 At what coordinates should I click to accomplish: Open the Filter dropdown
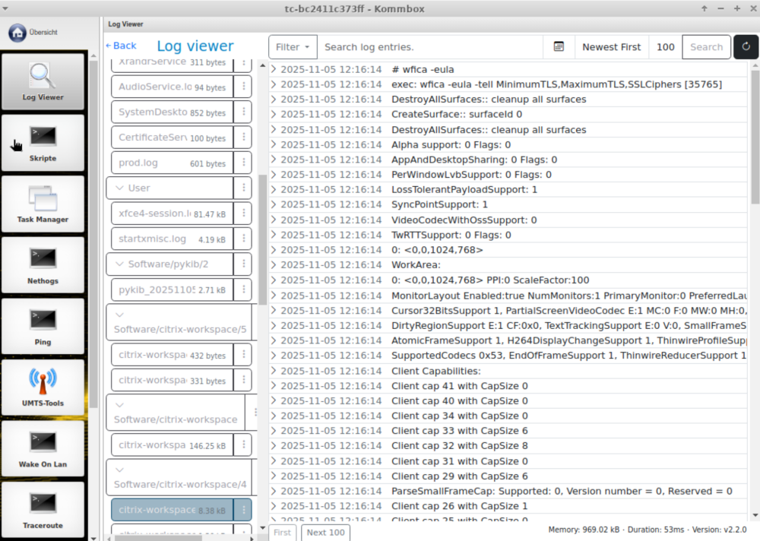(x=293, y=47)
